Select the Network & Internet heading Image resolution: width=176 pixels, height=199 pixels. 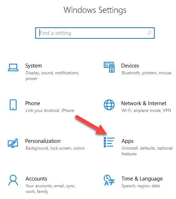coord(144,103)
